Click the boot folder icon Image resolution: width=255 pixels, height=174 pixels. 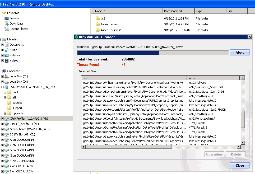click(x=9, y=92)
